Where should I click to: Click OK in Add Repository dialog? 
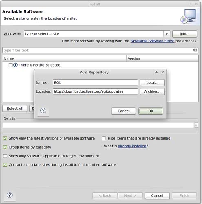(x=151, y=111)
